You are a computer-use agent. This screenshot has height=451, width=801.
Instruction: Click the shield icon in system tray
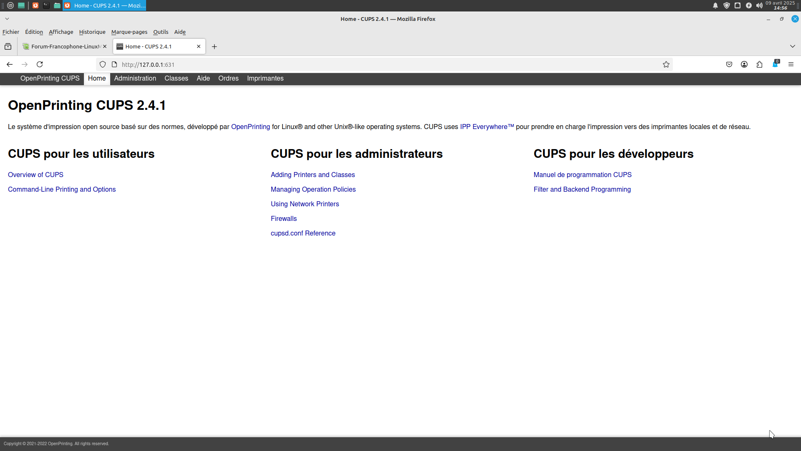tap(727, 5)
